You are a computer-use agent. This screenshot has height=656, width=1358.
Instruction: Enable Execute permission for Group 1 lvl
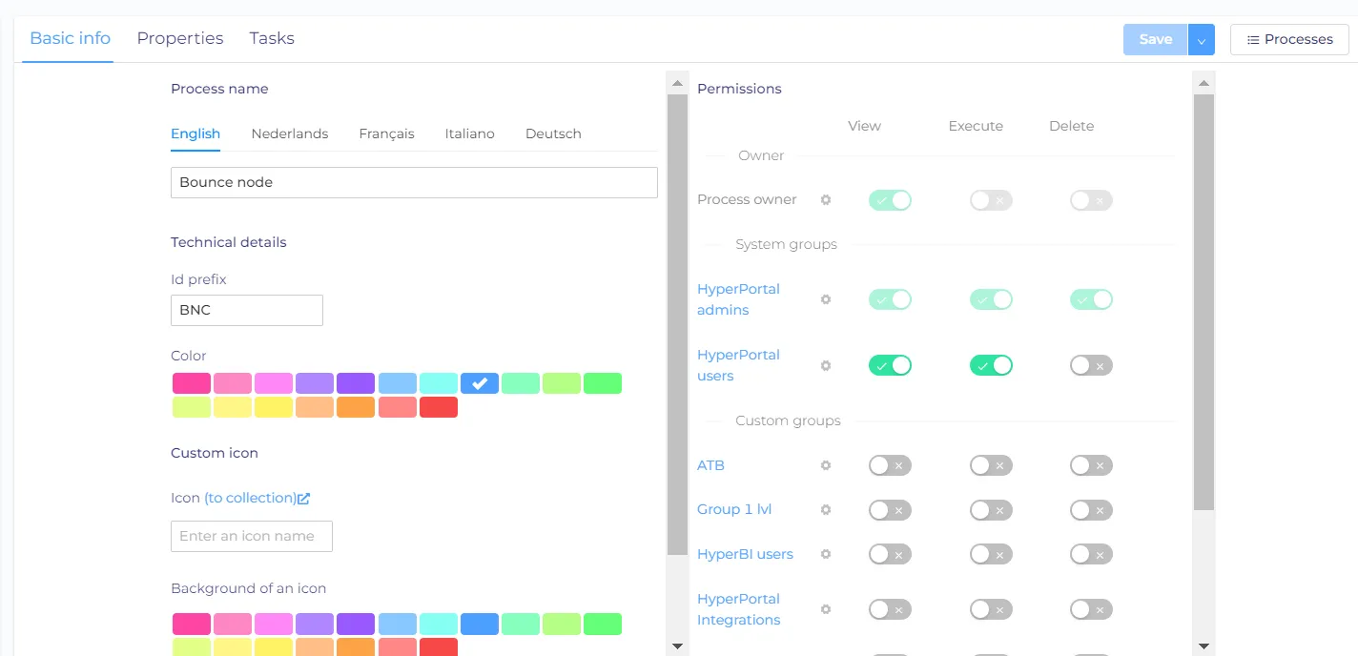(x=991, y=510)
